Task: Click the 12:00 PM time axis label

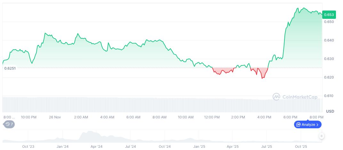Action: [x=212, y=117]
